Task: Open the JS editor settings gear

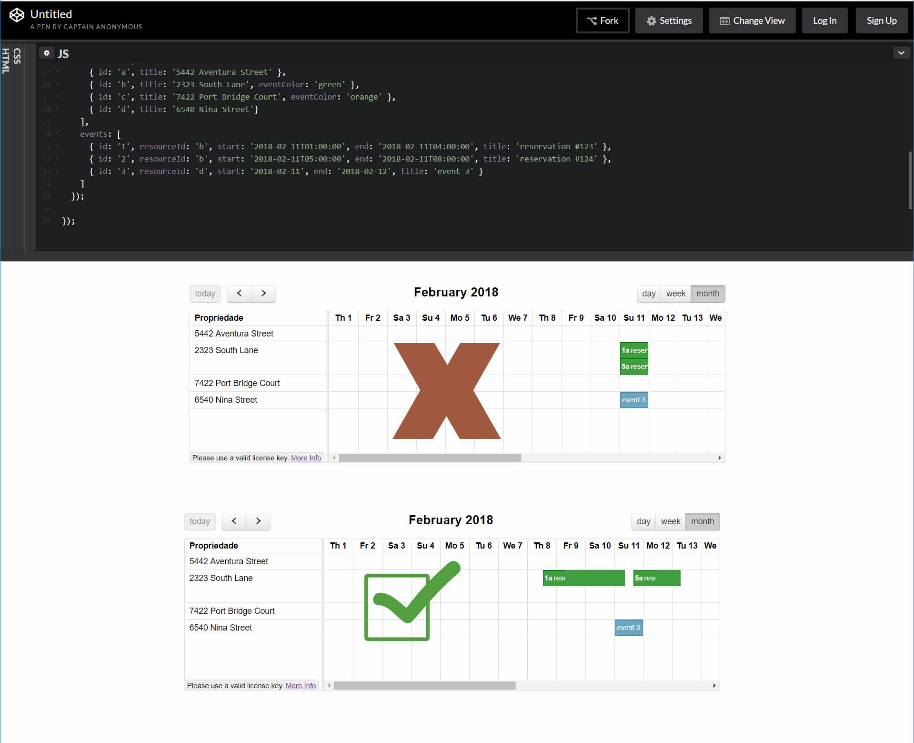Action: click(x=46, y=53)
